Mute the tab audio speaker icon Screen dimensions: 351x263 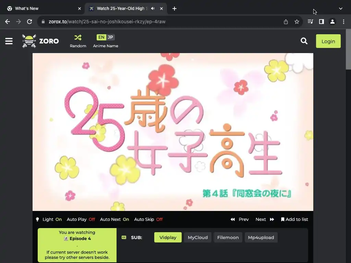pos(153,9)
